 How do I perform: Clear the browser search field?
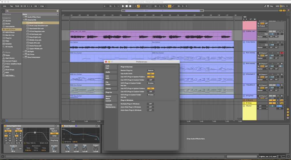coord(58,11)
